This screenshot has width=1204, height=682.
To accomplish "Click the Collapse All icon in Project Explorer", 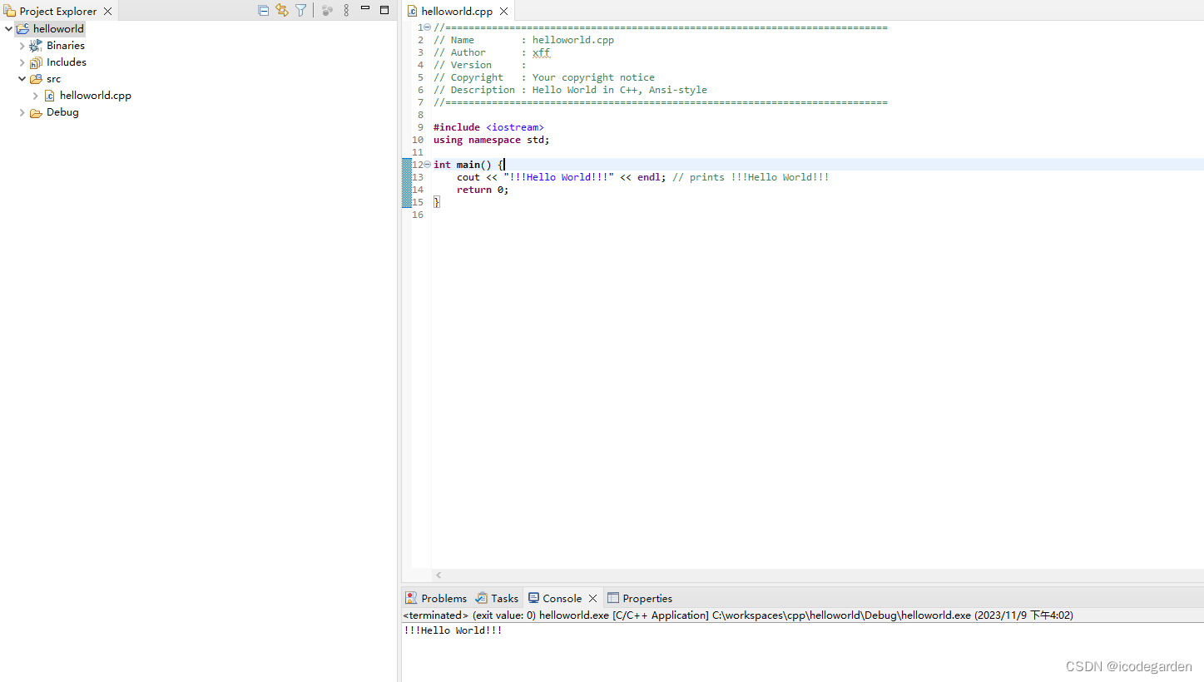I will click(x=264, y=11).
